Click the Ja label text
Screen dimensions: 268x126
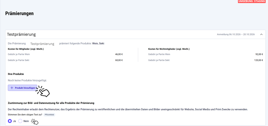pyautogui.click(x=15, y=121)
